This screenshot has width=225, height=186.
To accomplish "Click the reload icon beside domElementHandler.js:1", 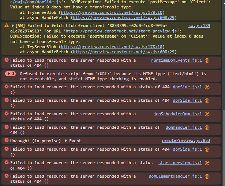I will pyautogui.click(x=207, y=176).
